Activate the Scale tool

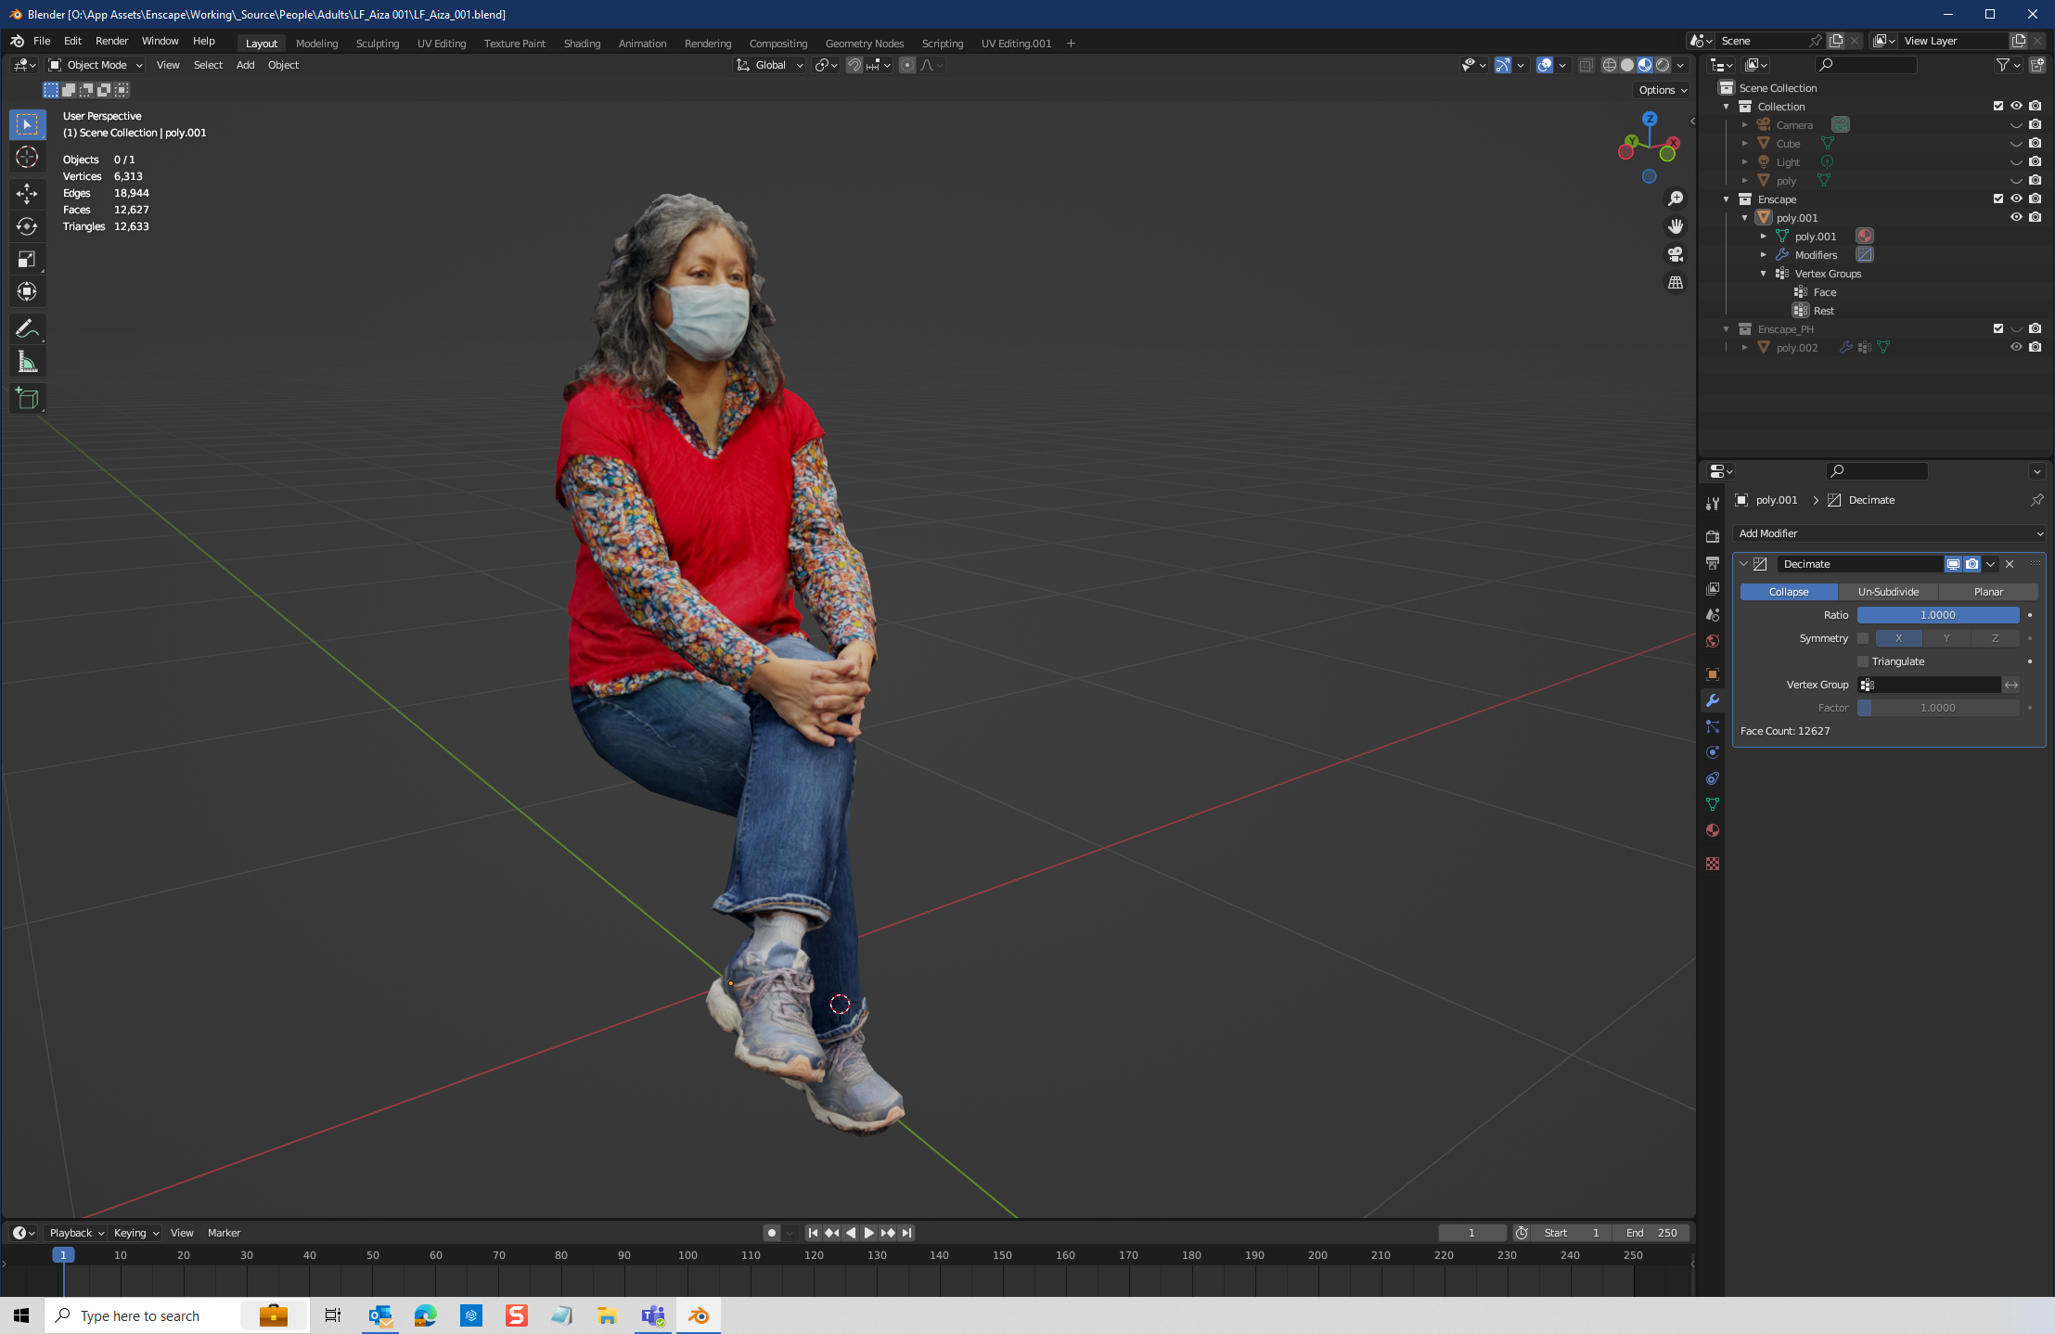coord(27,259)
